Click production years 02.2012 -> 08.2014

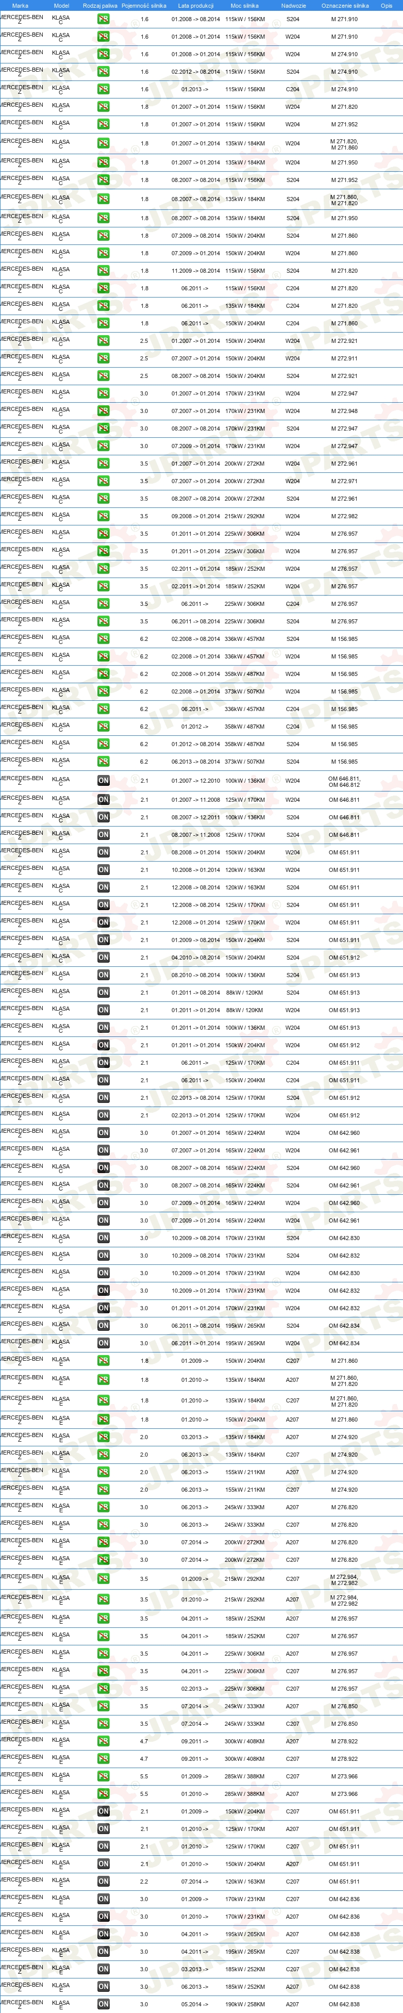point(195,72)
